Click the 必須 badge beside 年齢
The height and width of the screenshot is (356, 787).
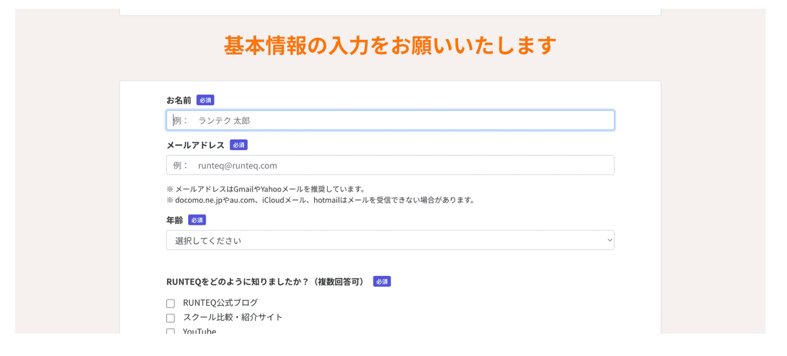pyautogui.click(x=197, y=220)
